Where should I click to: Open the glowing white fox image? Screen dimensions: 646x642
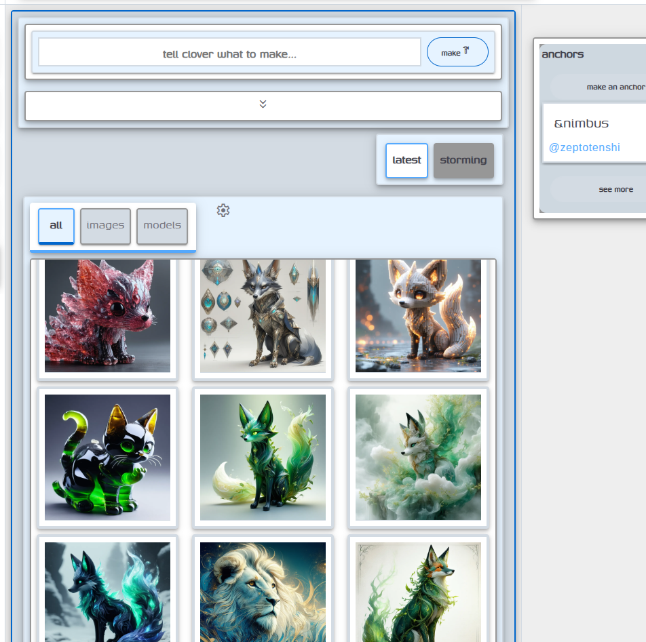[x=418, y=316]
